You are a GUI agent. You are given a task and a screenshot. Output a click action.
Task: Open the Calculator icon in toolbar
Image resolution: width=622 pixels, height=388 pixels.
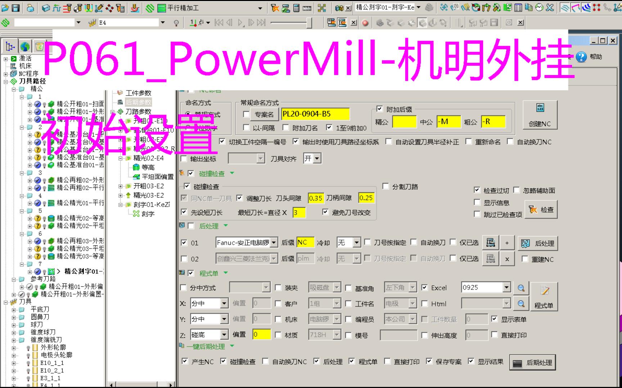(296, 8)
